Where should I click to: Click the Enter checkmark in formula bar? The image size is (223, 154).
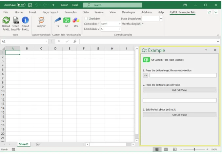67,41
